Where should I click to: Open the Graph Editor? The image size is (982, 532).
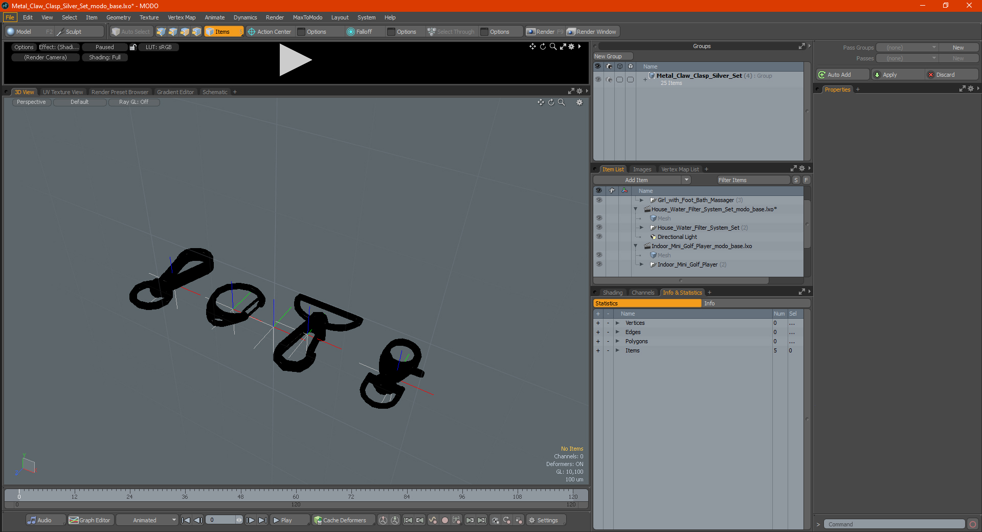(x=90, y=520)
